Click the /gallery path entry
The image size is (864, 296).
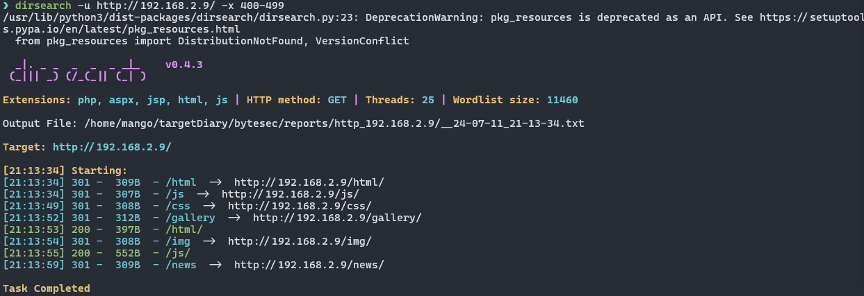click(x=190, y=218)
